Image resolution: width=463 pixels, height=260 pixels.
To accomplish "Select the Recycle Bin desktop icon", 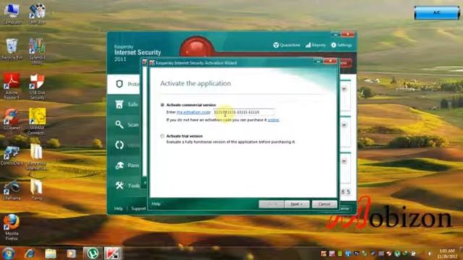I will pyautogui.click(x=12, y=49).
